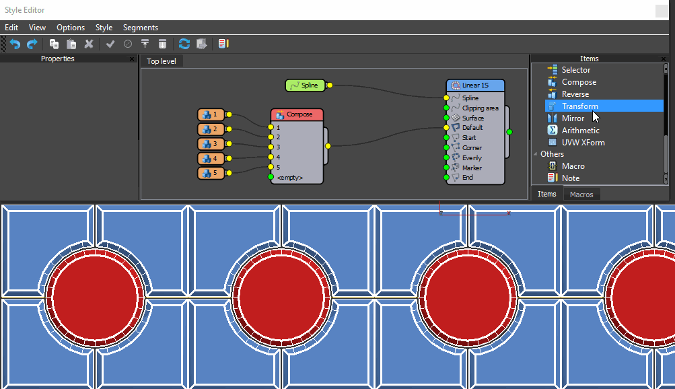
Task: Select the Macro item under Others
Action: tap(573, 166)
